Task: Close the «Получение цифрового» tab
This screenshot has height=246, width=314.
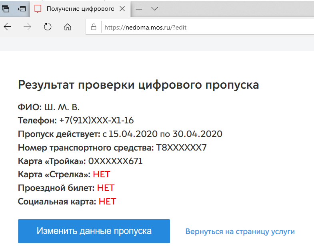Action: point(122,9)
